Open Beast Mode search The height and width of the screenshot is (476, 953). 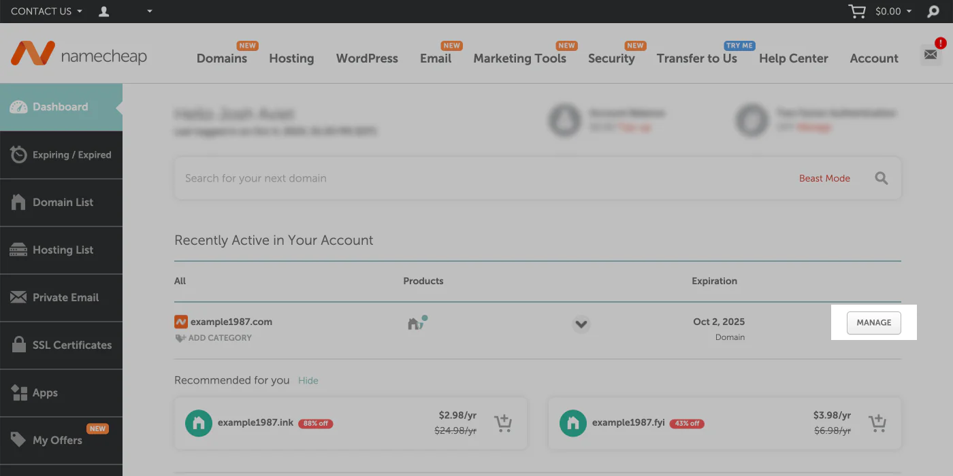point(824,178)
